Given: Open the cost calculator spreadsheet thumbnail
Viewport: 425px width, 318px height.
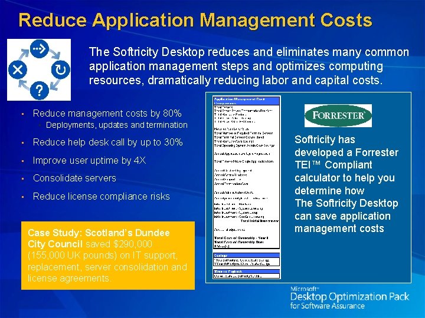Looking at the screenshot, I should pyautogui.click(x=246, y=187).
